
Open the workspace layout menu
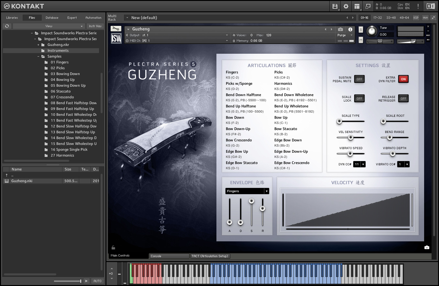click(x=357, y=6)
